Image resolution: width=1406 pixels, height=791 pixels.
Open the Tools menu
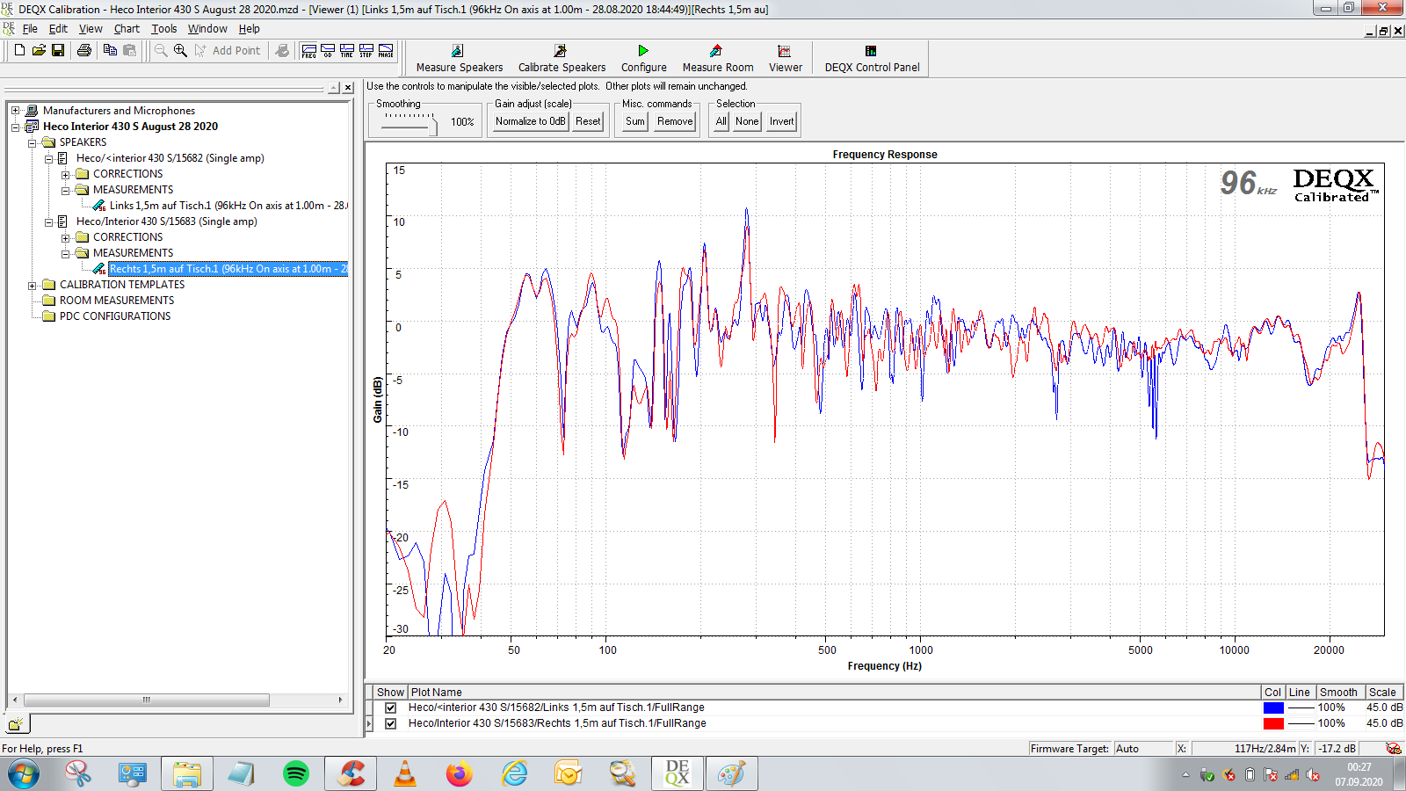pyautogui.click(x=163, y=29)
